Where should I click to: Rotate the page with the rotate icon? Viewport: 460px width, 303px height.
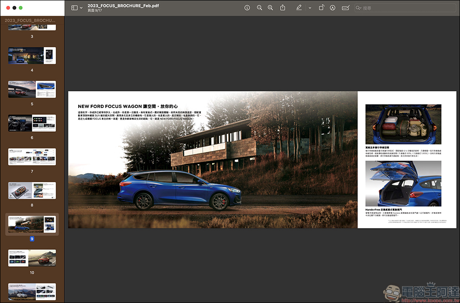click(x=322, y=8)
